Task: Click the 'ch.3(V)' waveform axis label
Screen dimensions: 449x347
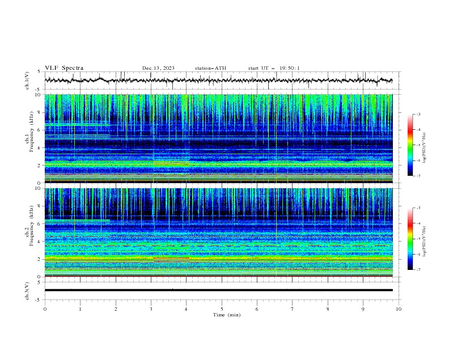Action: pos(27,291)
